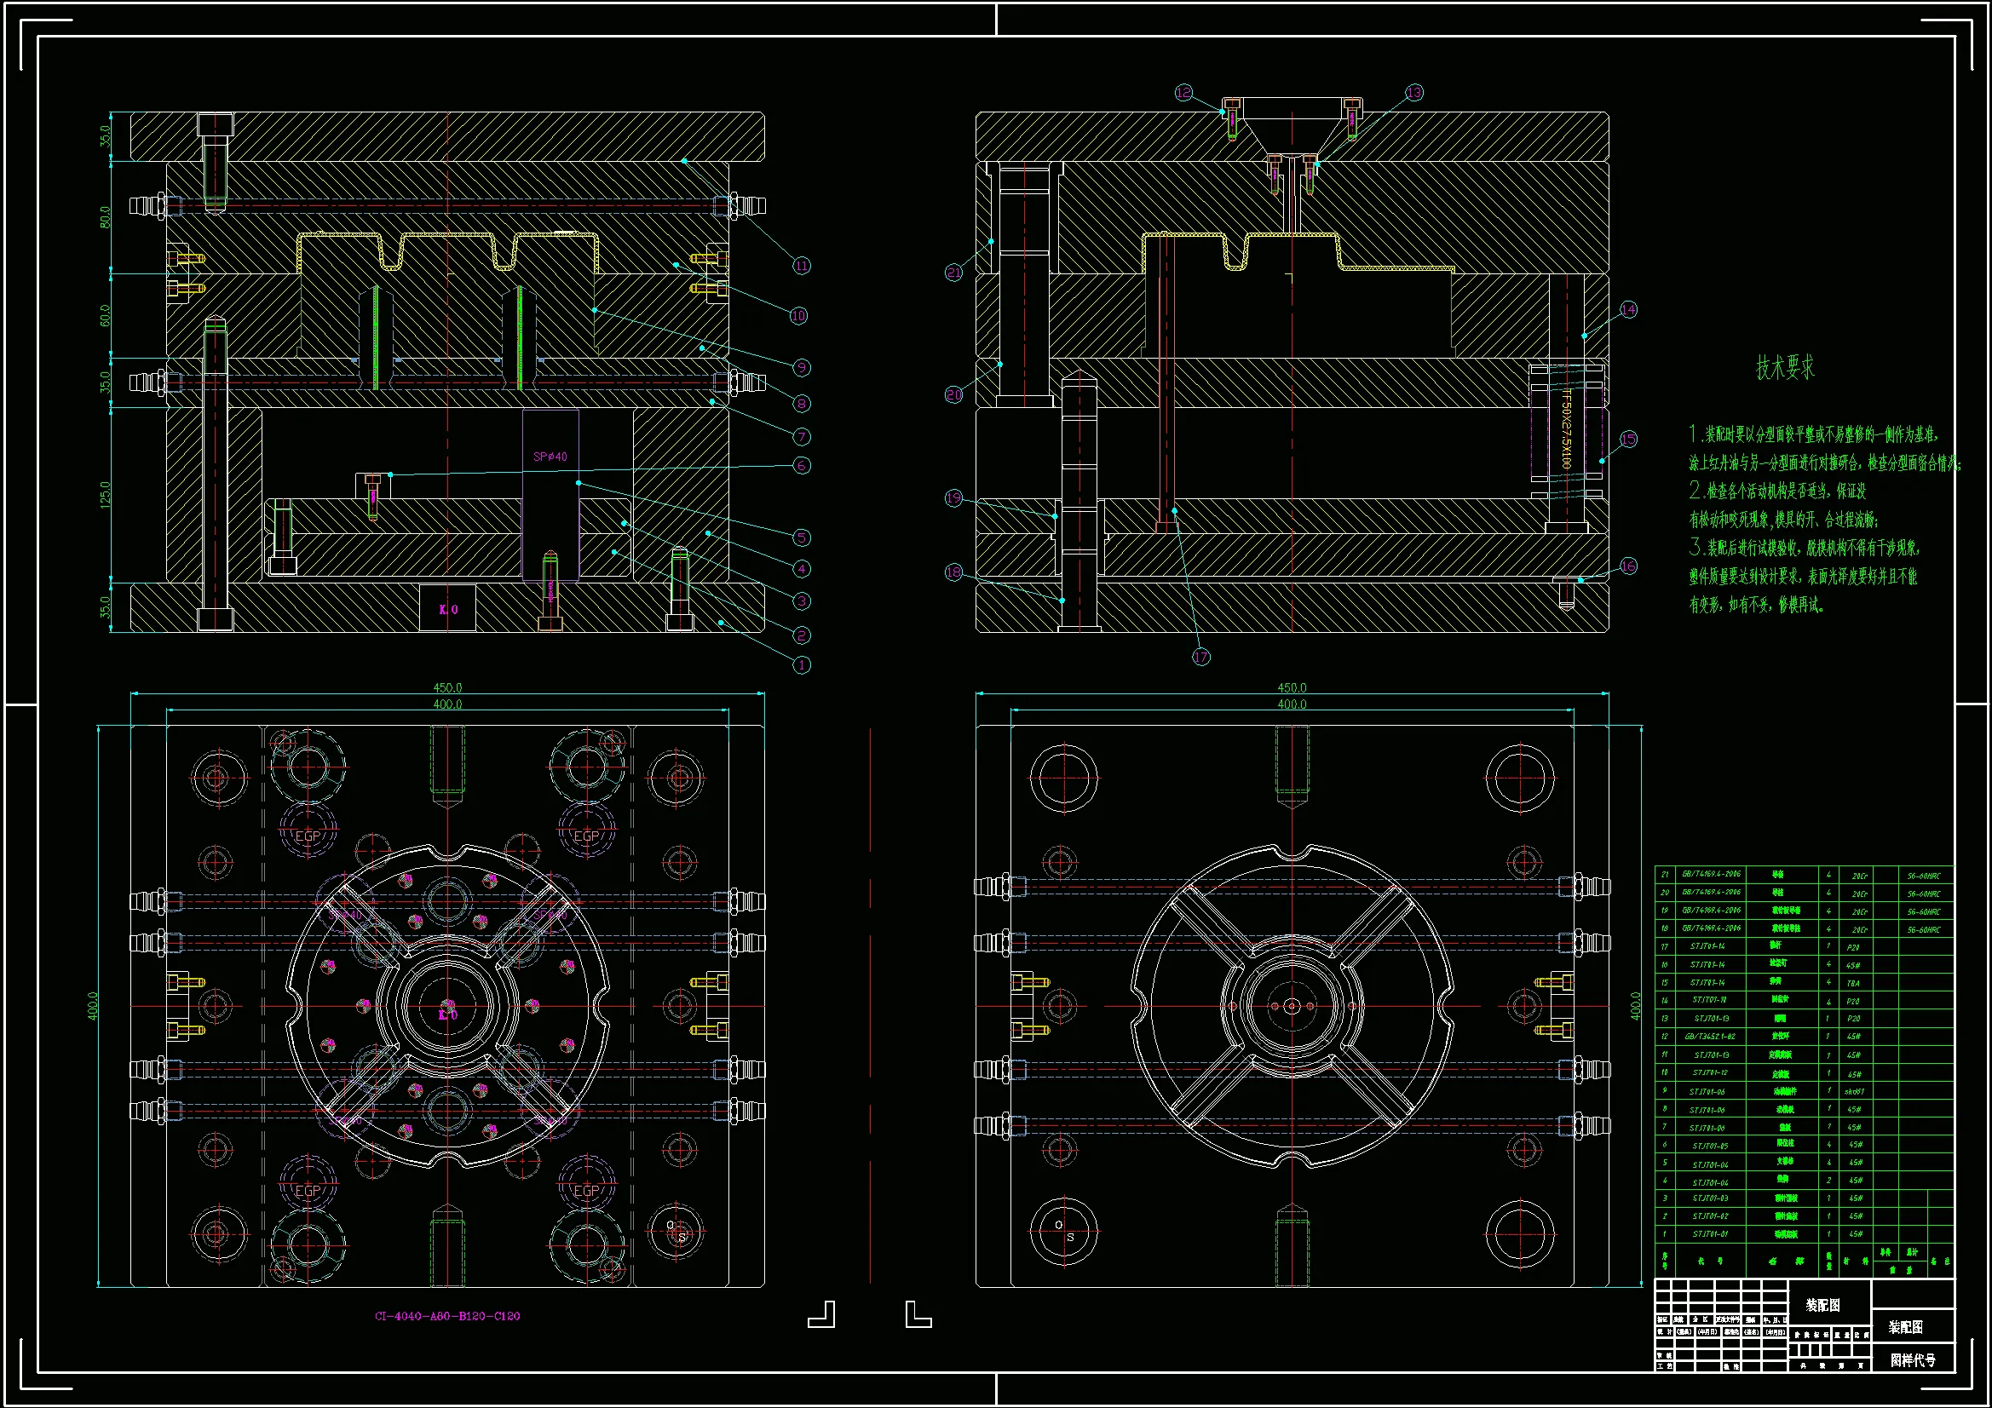Viewport: 1992px width, 1408px height.
Task: Click part balloon number 21
Action: [x=953, y=273]
